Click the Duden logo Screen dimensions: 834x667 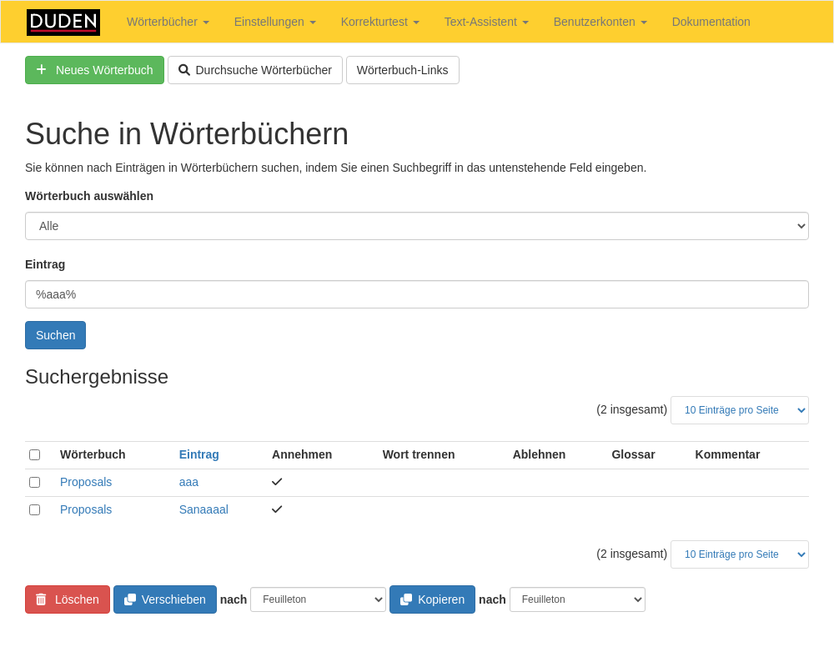coord(63,23)
